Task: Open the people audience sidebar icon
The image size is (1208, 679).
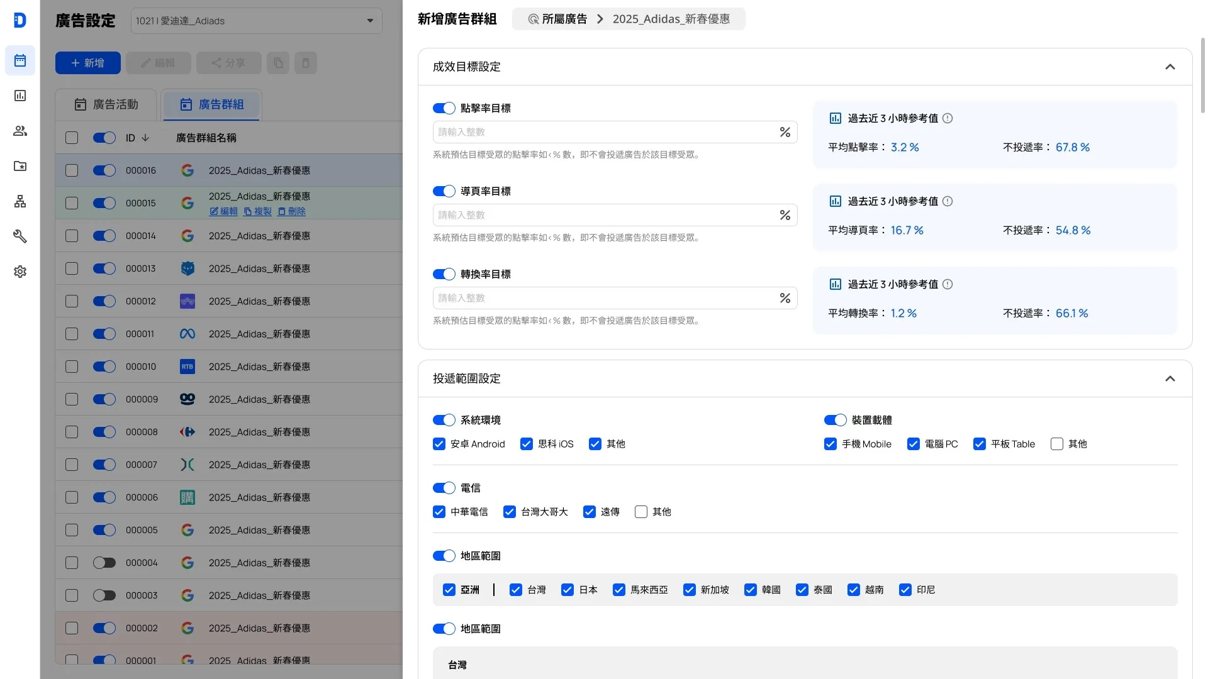Action: click(20, 131)
